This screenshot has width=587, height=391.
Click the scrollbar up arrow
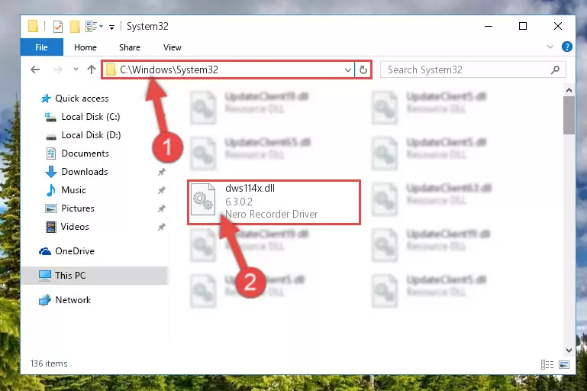[569, 90]
